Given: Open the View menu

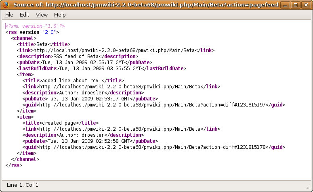Looking at the screenshot, I should click(42, 15).
